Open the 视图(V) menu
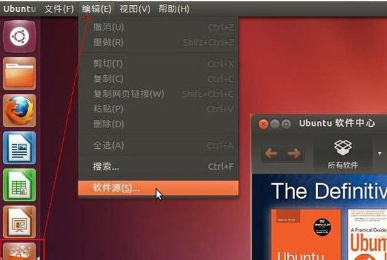Viewport: 387px width, 260px height. pyautogui.click(x=135, y=9)
